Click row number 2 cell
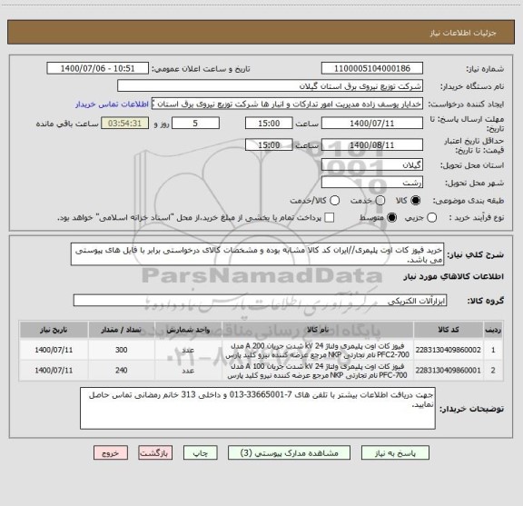 coord(493,370)
